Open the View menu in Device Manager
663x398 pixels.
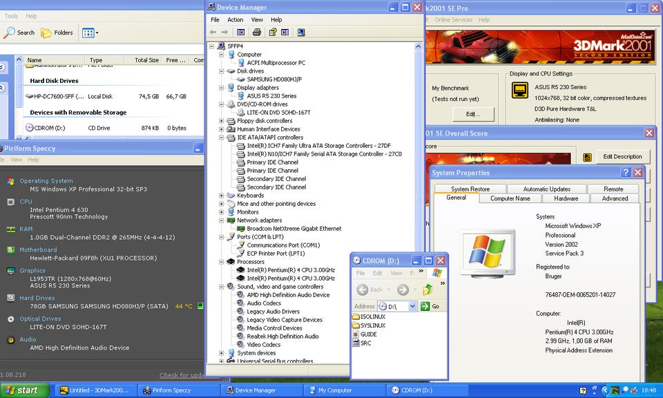click(257, 19)
